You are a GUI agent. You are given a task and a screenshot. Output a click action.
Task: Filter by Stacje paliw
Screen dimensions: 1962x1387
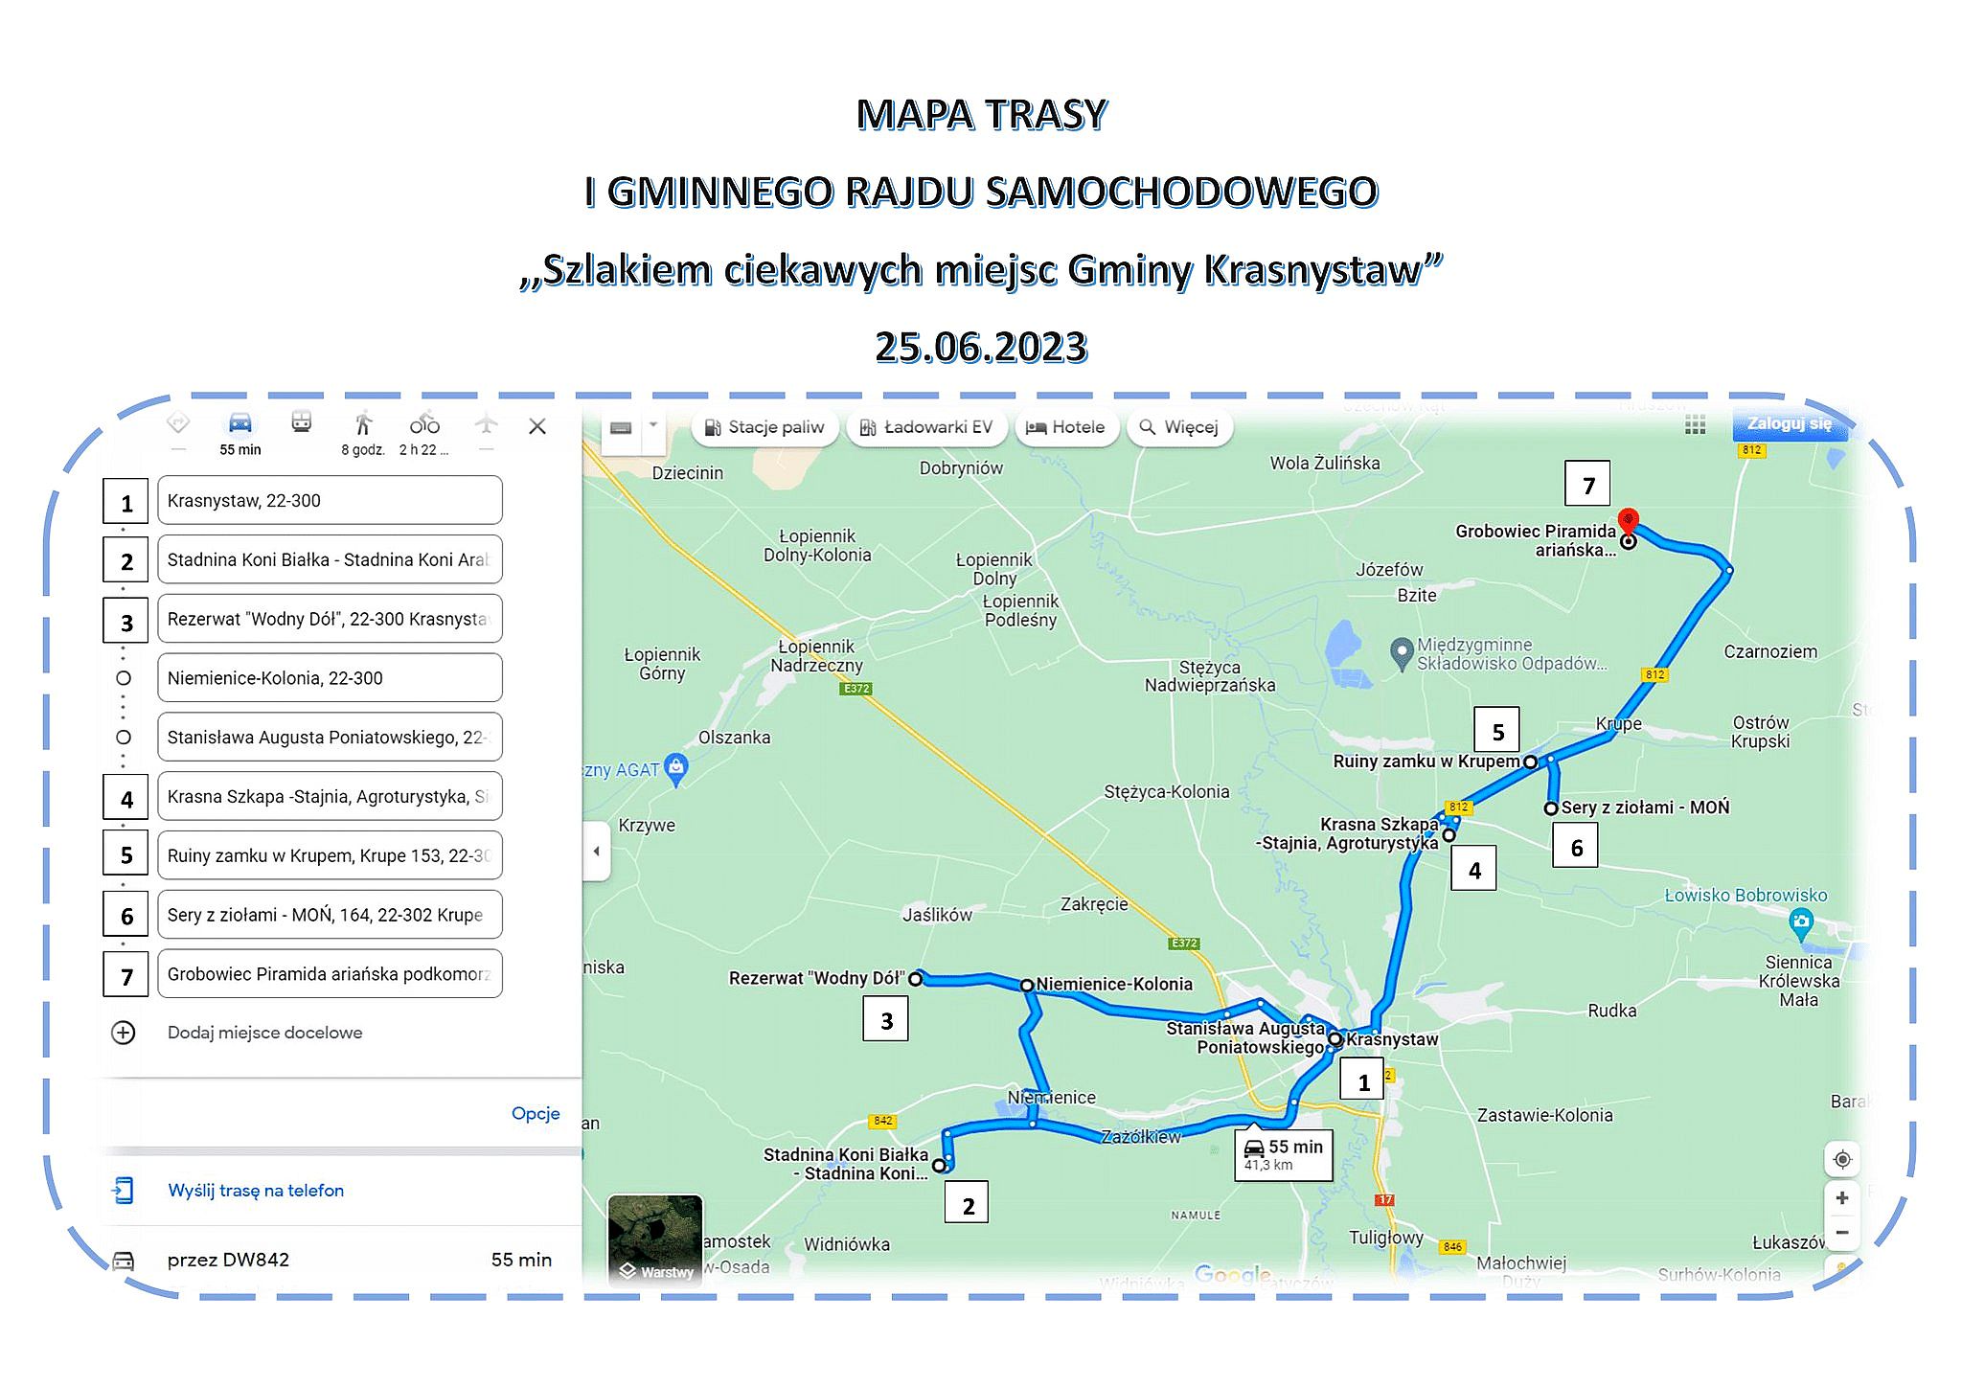click(x=764, y=427)
